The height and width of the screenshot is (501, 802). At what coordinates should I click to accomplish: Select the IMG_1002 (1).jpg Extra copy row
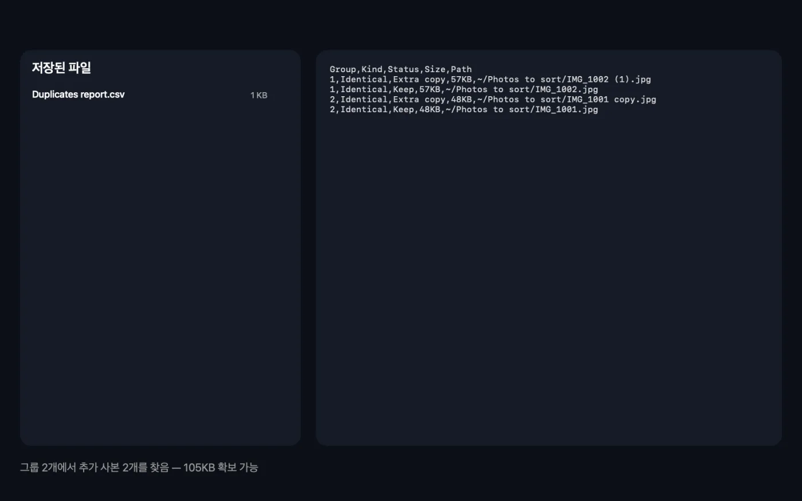pos(490,80)
